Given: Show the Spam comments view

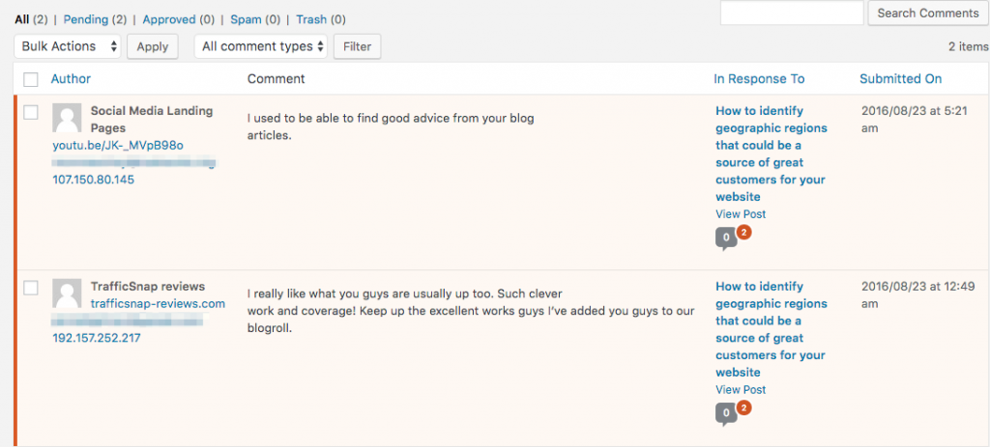Looking at the screenshot, I should coord(247,19).
